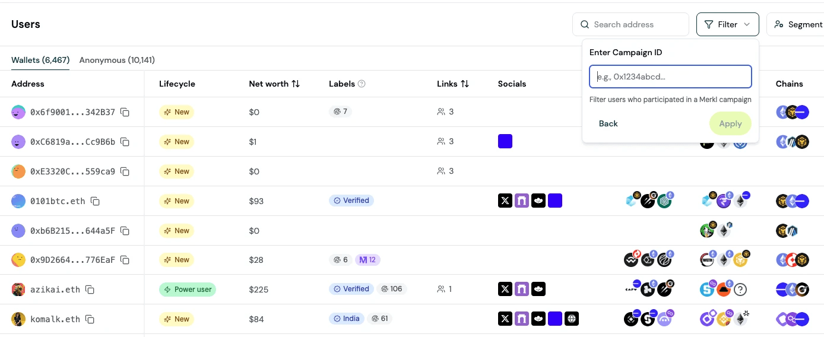Click the Power user lifecycle badge
Screen dimensions: 824x337
(x=188, y=290)
